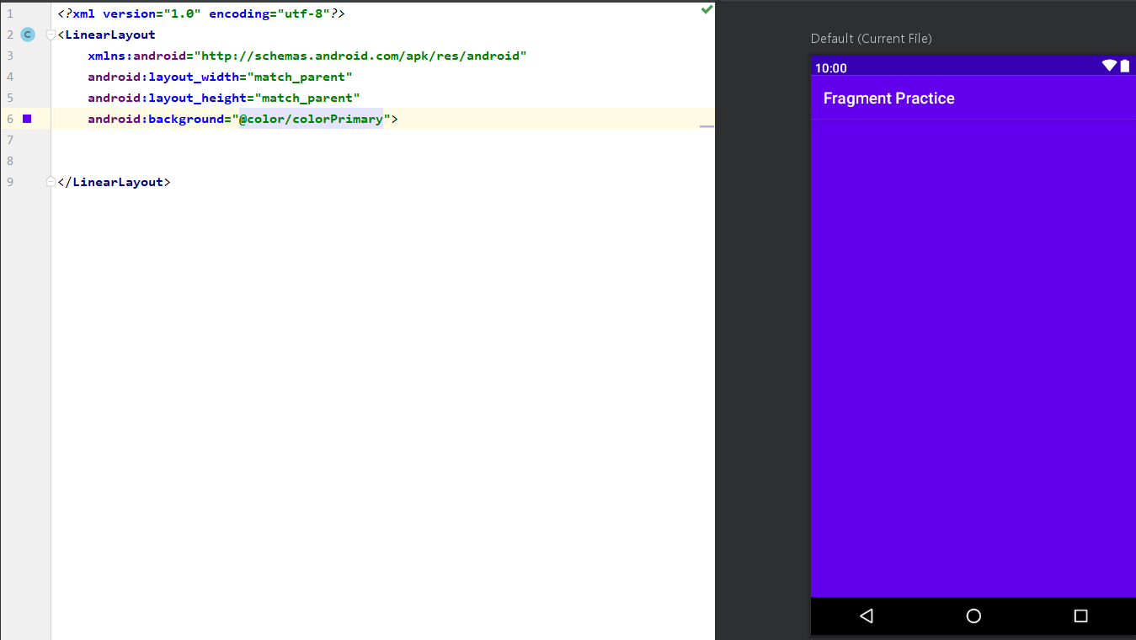
Task: Click line number 7 in the gutter
Action: (10, 140)
